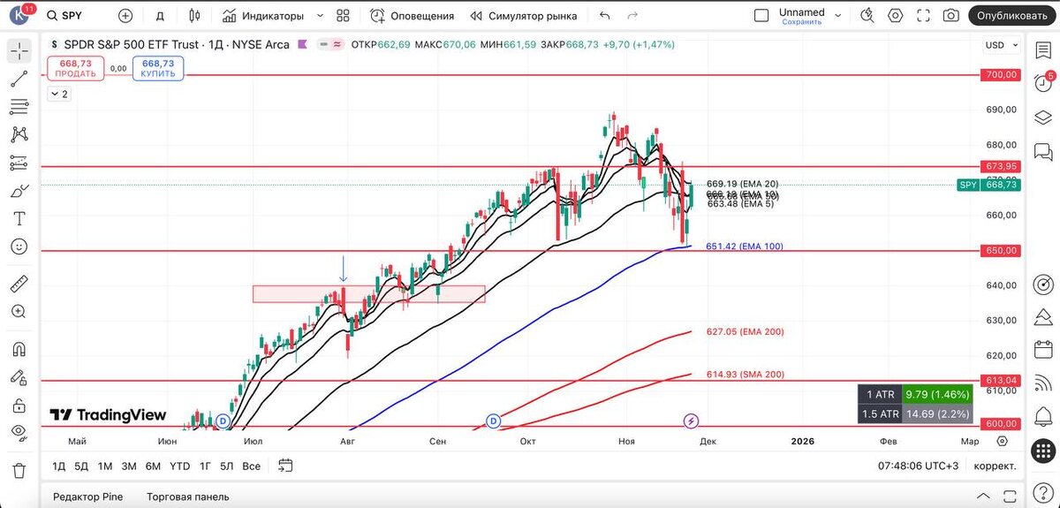
Task: Open the calendar panel in right sidebar
Action: (x=1042, y=350)
